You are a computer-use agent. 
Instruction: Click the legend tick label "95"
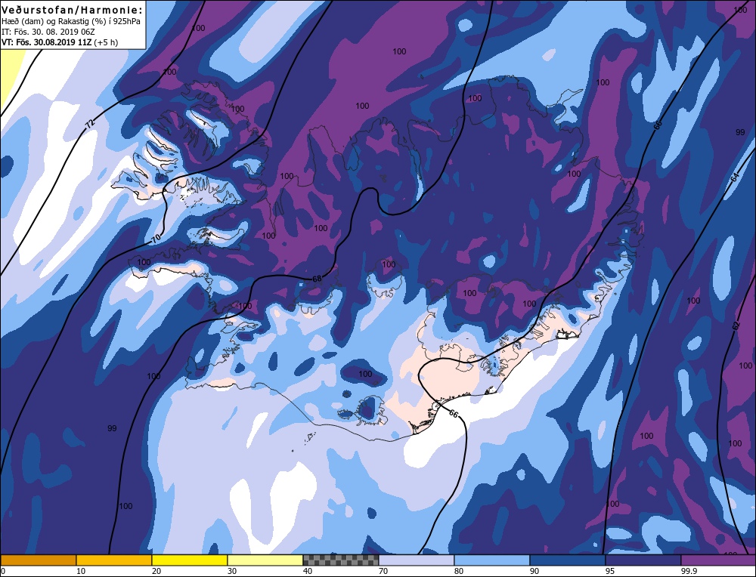pyautogui.click(x=610, y=571)
